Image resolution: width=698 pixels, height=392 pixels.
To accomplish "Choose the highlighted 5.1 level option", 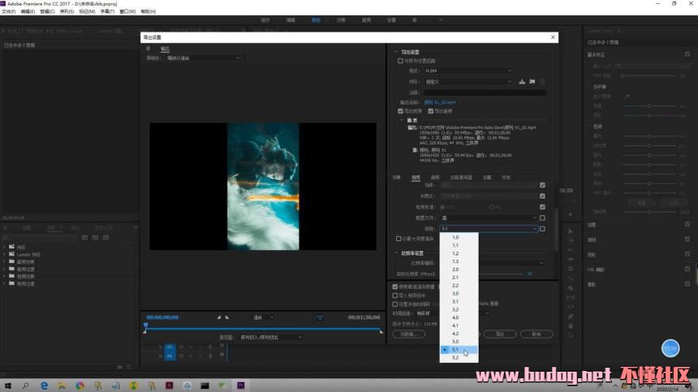I will 459,350.
